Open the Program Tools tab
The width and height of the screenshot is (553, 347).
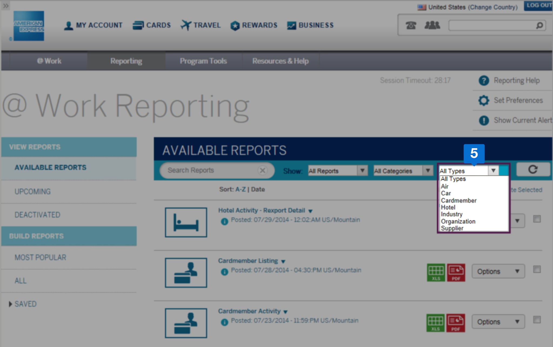pos(203,61)
